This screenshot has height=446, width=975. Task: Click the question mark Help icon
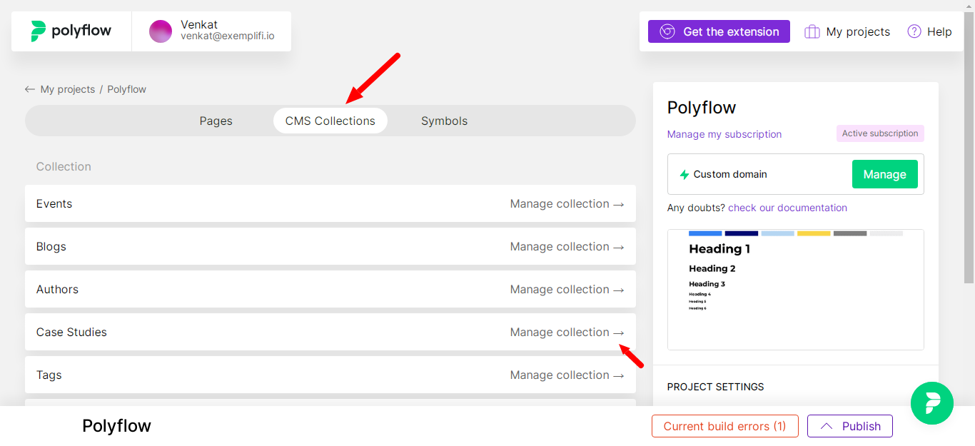tap(914, 31)
